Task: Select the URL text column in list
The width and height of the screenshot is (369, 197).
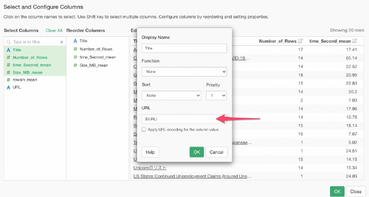Action: pyautogui.click(x=35, y=87)
